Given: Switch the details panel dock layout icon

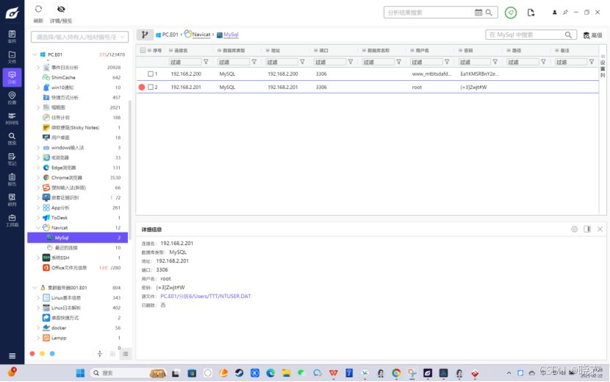Looking at the screenshot, I should [x=587, y=229].
